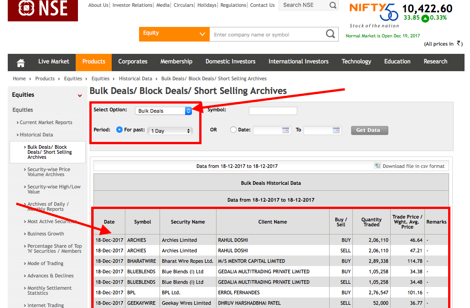470x308 pixels.
Task: Open the Domestic Investors menu
Action: pos(231,62)
